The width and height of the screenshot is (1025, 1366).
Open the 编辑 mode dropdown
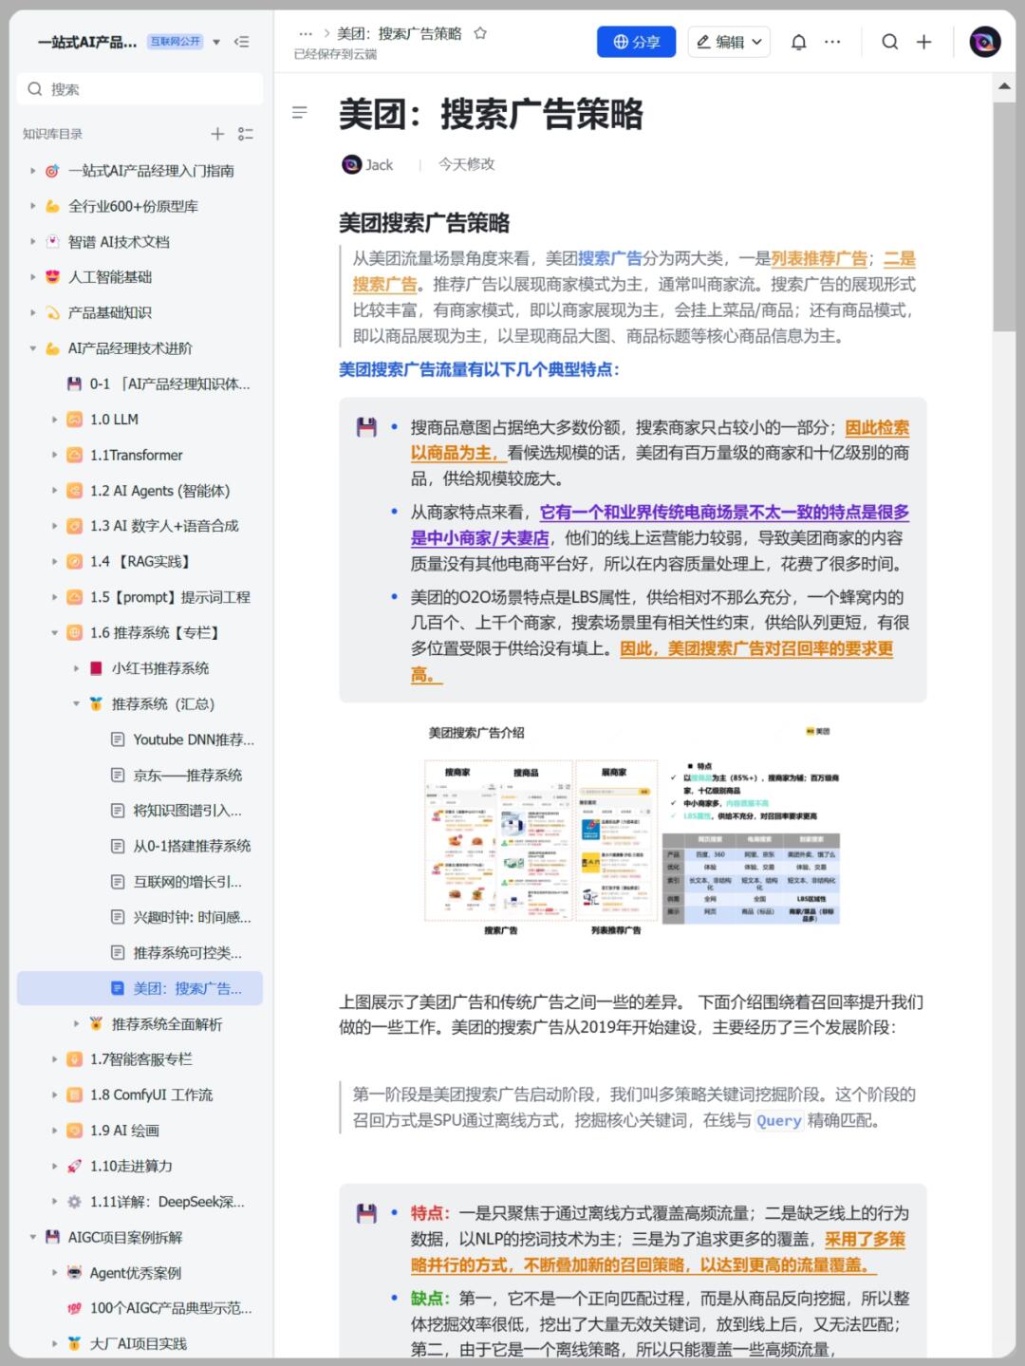click(x=729, y=42)
